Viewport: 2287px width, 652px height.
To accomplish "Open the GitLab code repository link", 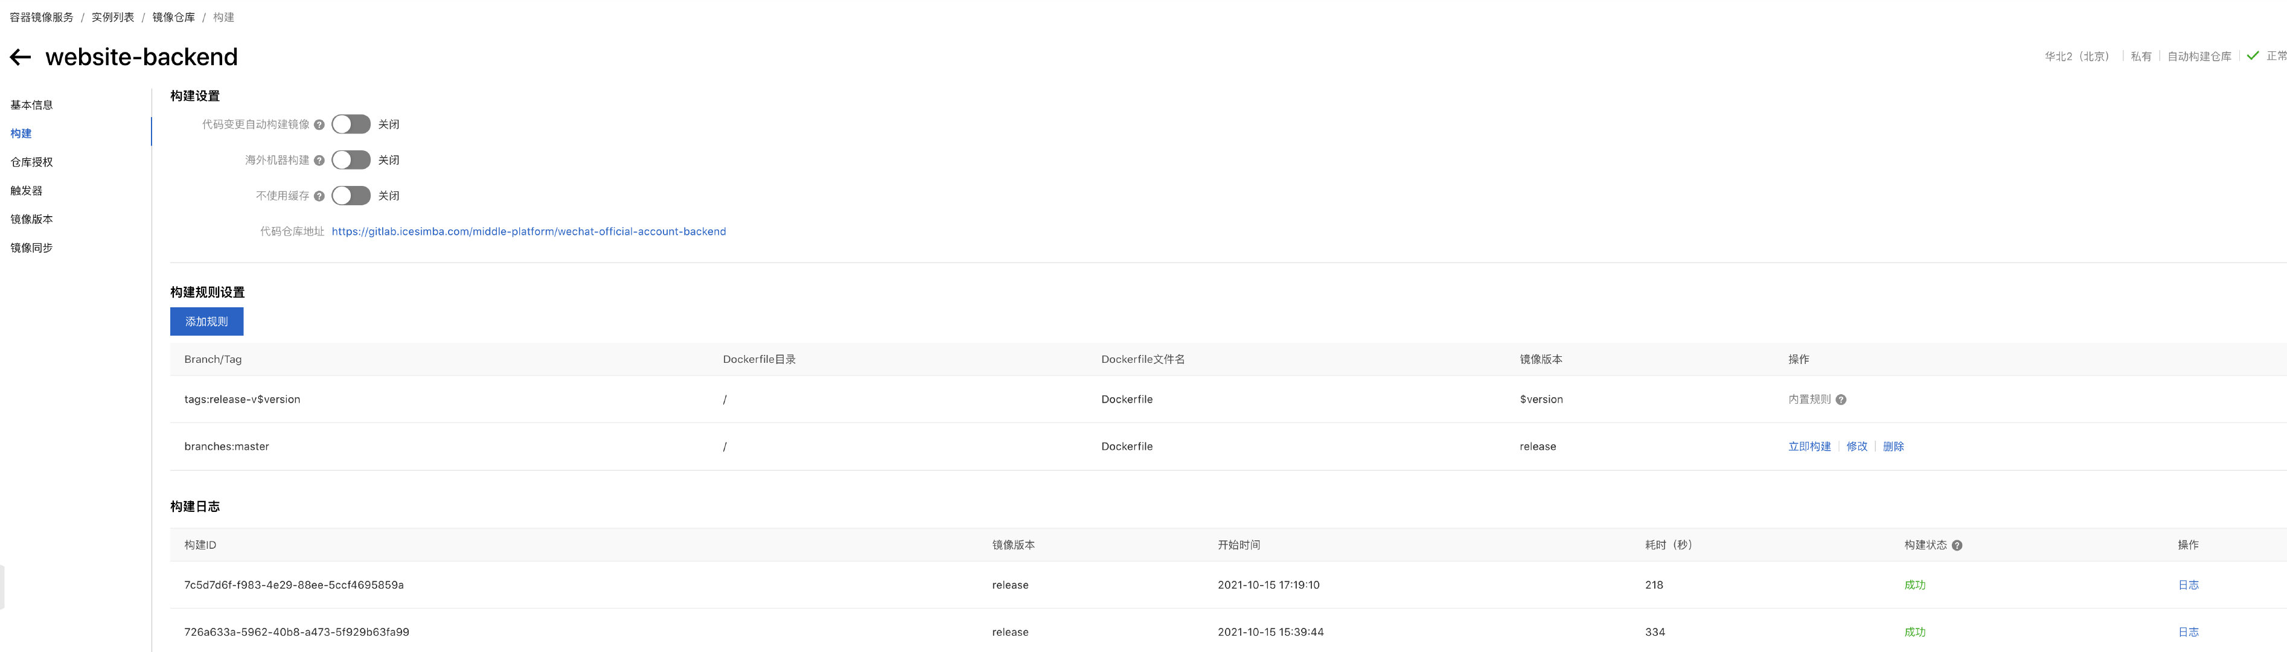I will 528,232.
